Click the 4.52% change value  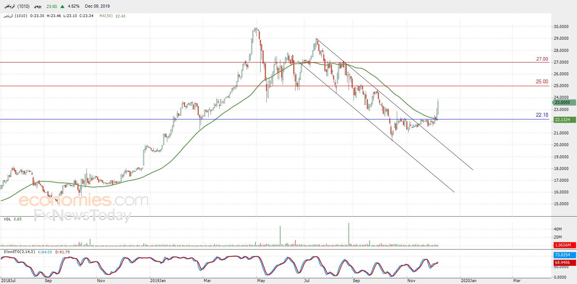coord(73,6)
